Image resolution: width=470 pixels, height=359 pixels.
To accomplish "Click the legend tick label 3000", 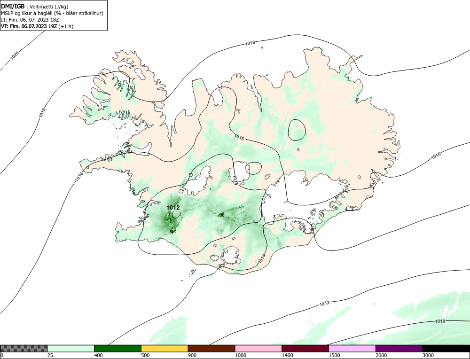I will [428, 355].
